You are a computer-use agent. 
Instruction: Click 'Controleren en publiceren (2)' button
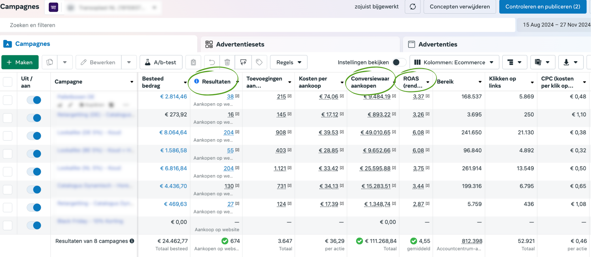[543, 7]
